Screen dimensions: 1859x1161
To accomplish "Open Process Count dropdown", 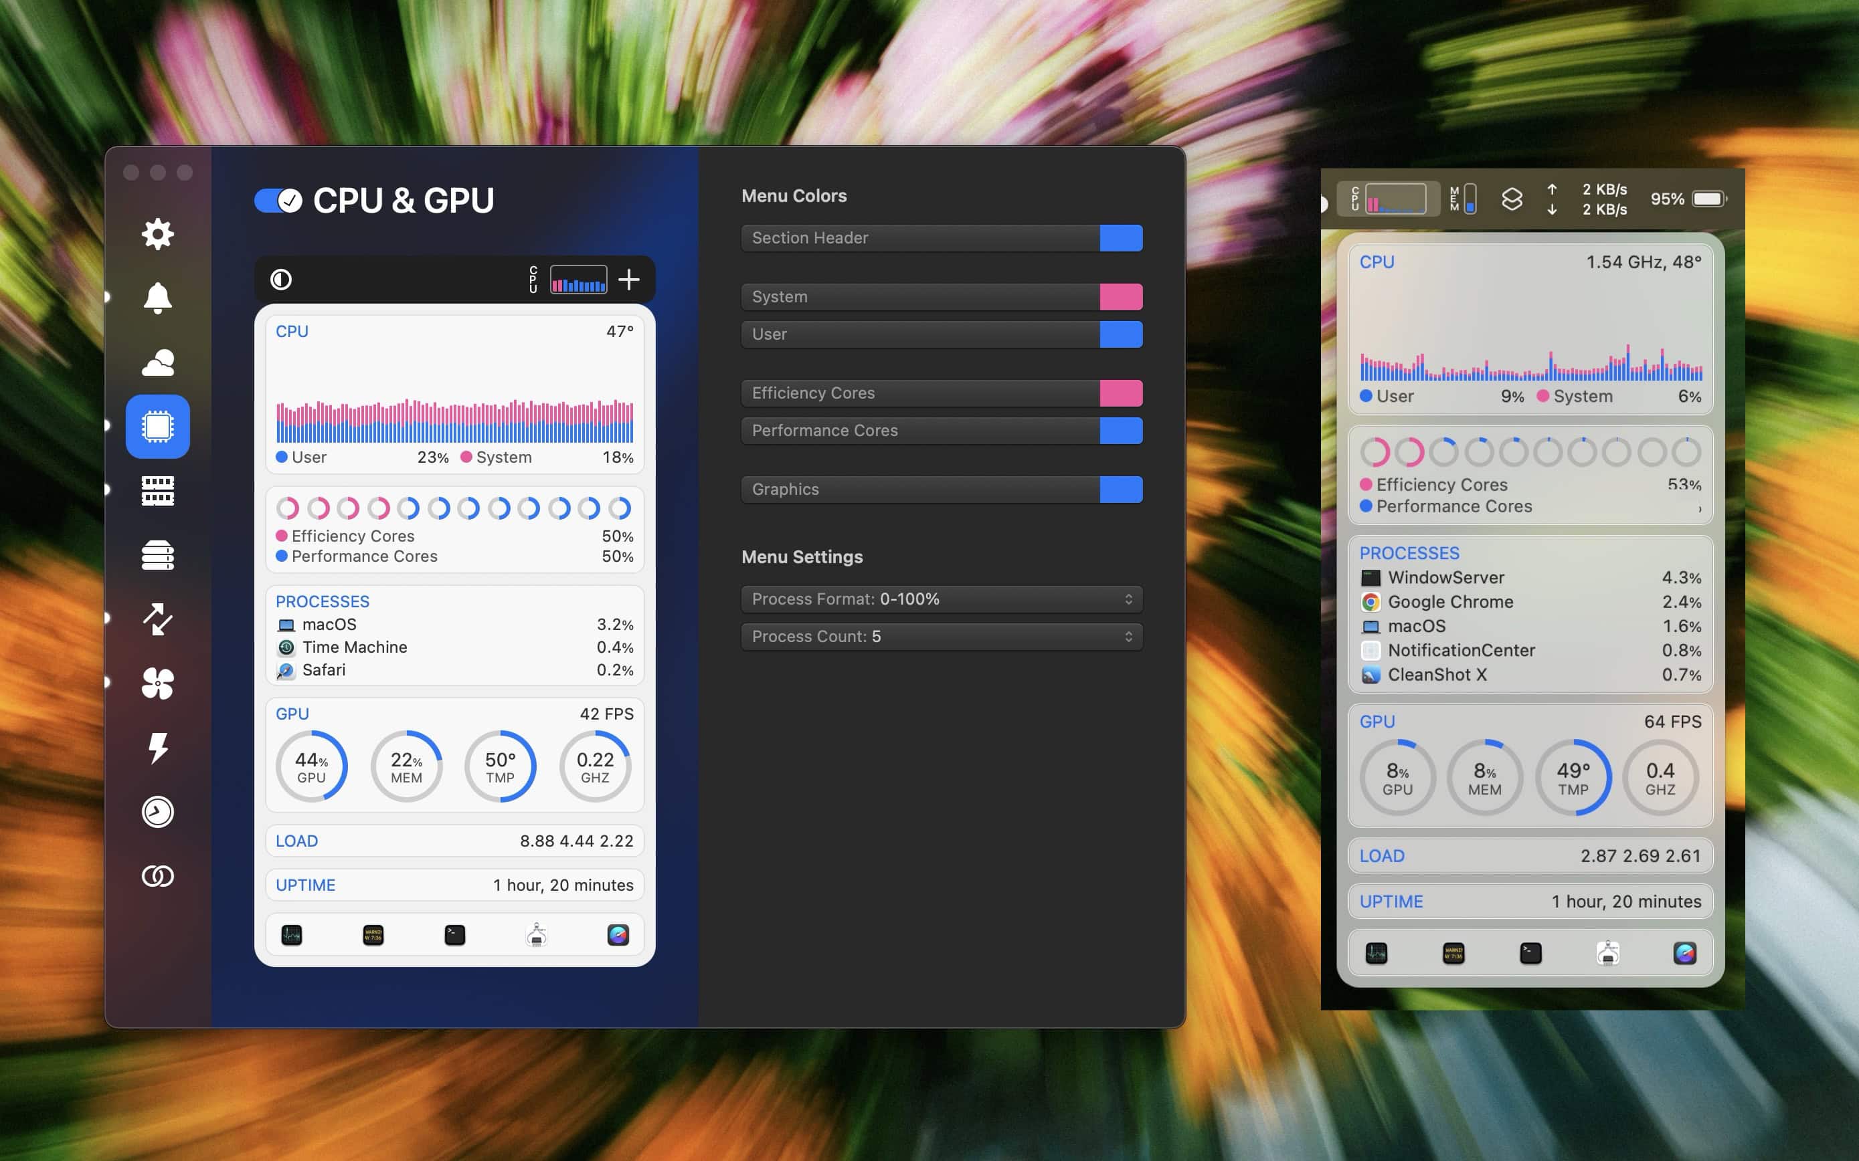I will pyautogui.click(x=941, y=637).
